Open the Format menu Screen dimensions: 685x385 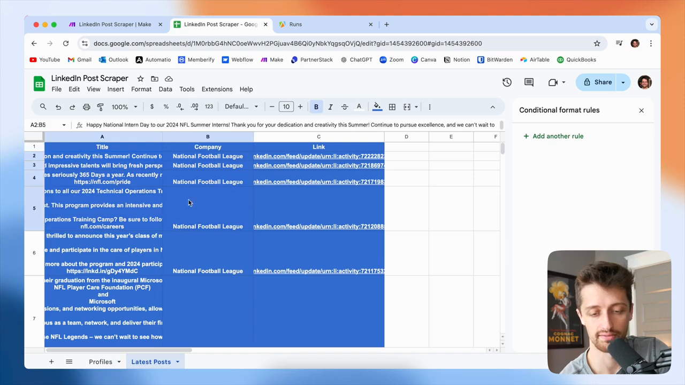click(141, 89)
